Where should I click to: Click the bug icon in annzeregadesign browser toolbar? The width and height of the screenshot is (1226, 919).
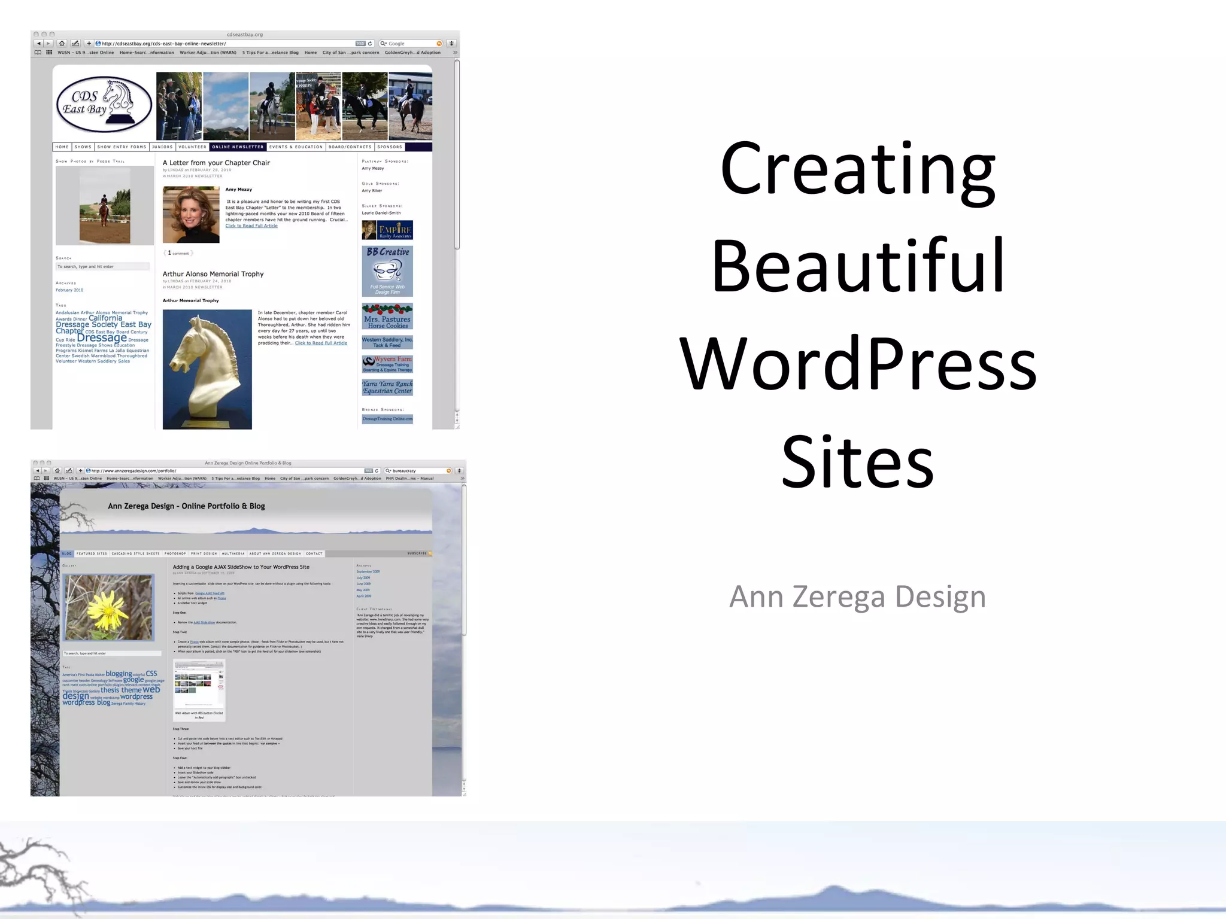(460, 471)
